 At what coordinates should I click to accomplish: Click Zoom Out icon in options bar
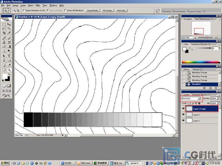18,10
